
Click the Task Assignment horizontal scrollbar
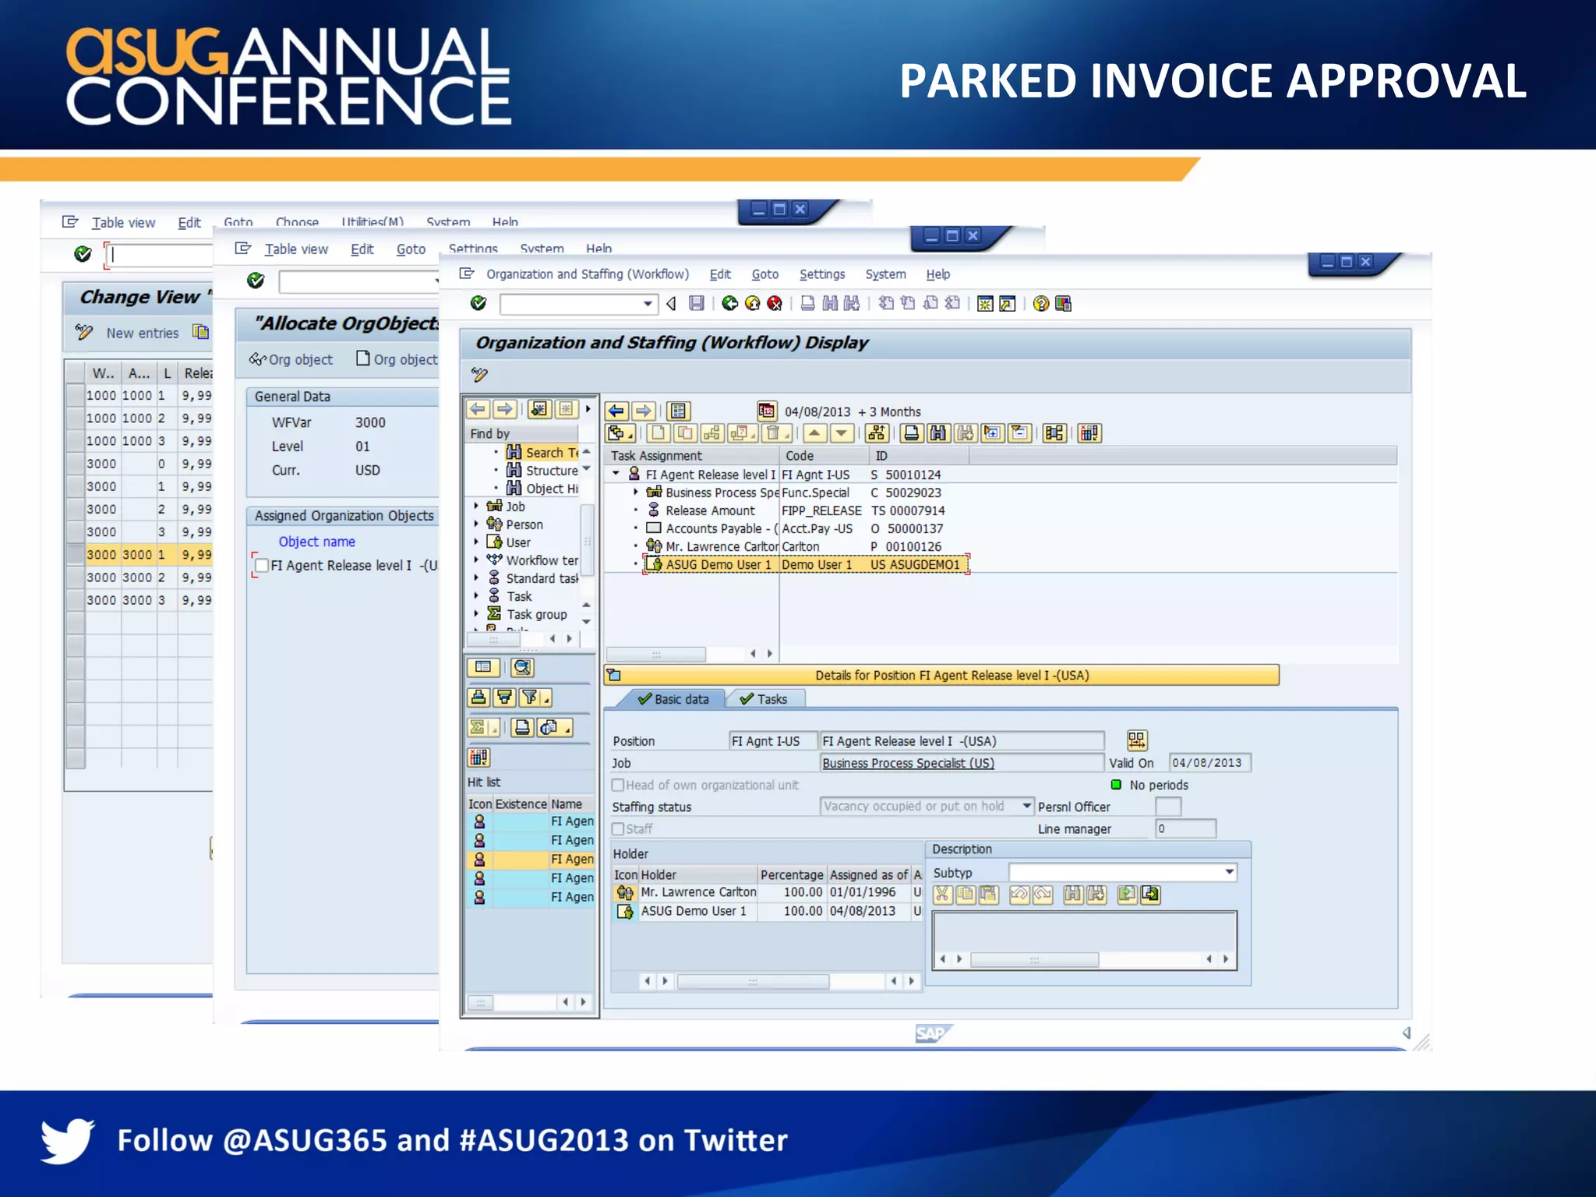[656, 654]
